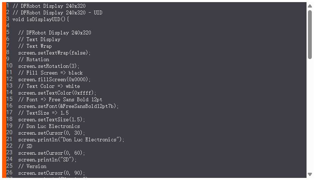Click the "screen.setRotation(3);" statement

[49, 66]
